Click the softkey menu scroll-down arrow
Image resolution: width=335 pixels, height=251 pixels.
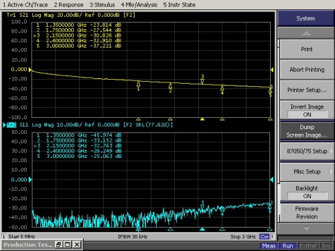coord(306,228)
